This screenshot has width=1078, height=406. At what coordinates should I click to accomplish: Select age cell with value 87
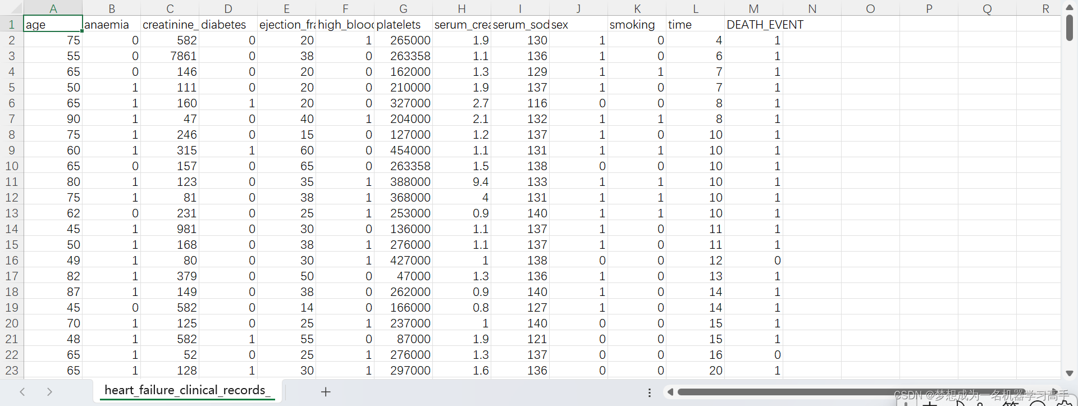pyautogui.click(x=53, y=291)
